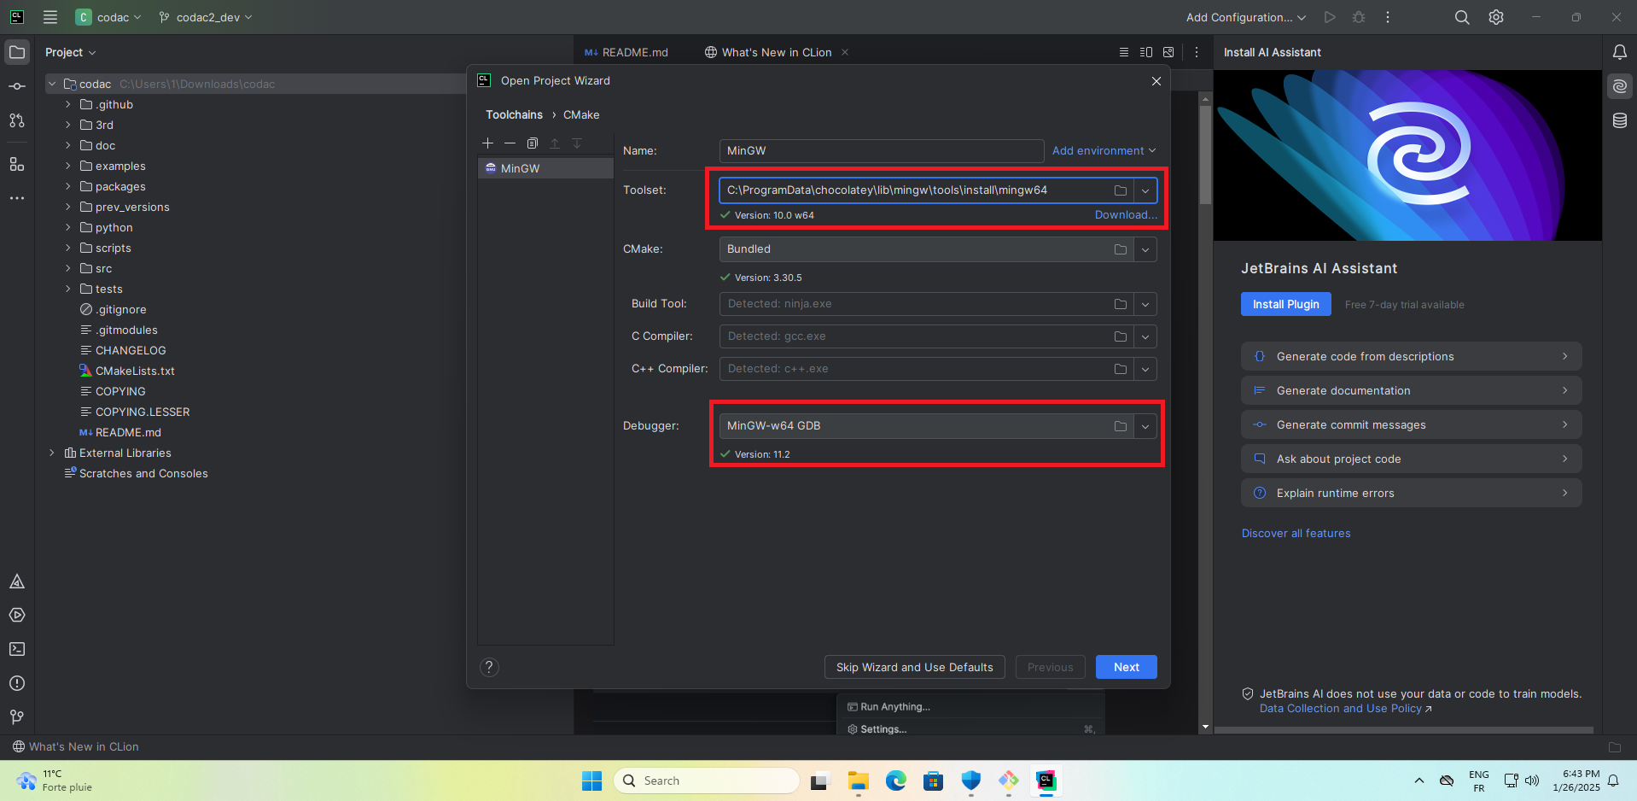Expand the Debugger dropdown arrow
1637x801 pixels.
(x=1145, y=426)
